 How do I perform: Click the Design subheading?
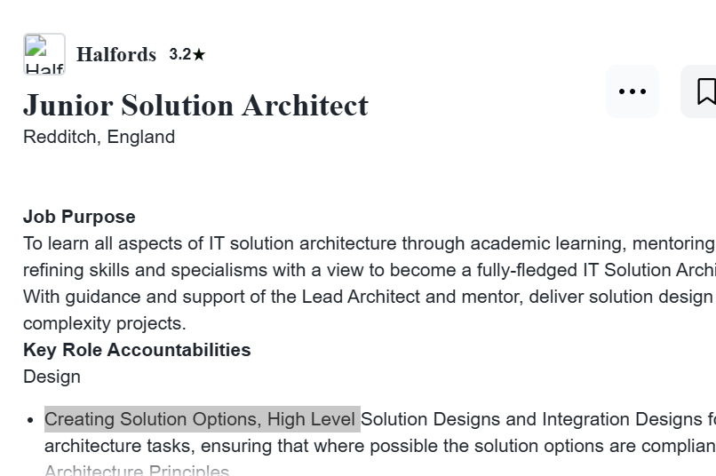52,377
